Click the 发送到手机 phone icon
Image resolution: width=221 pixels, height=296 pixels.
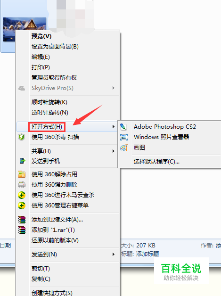(23, 161)
